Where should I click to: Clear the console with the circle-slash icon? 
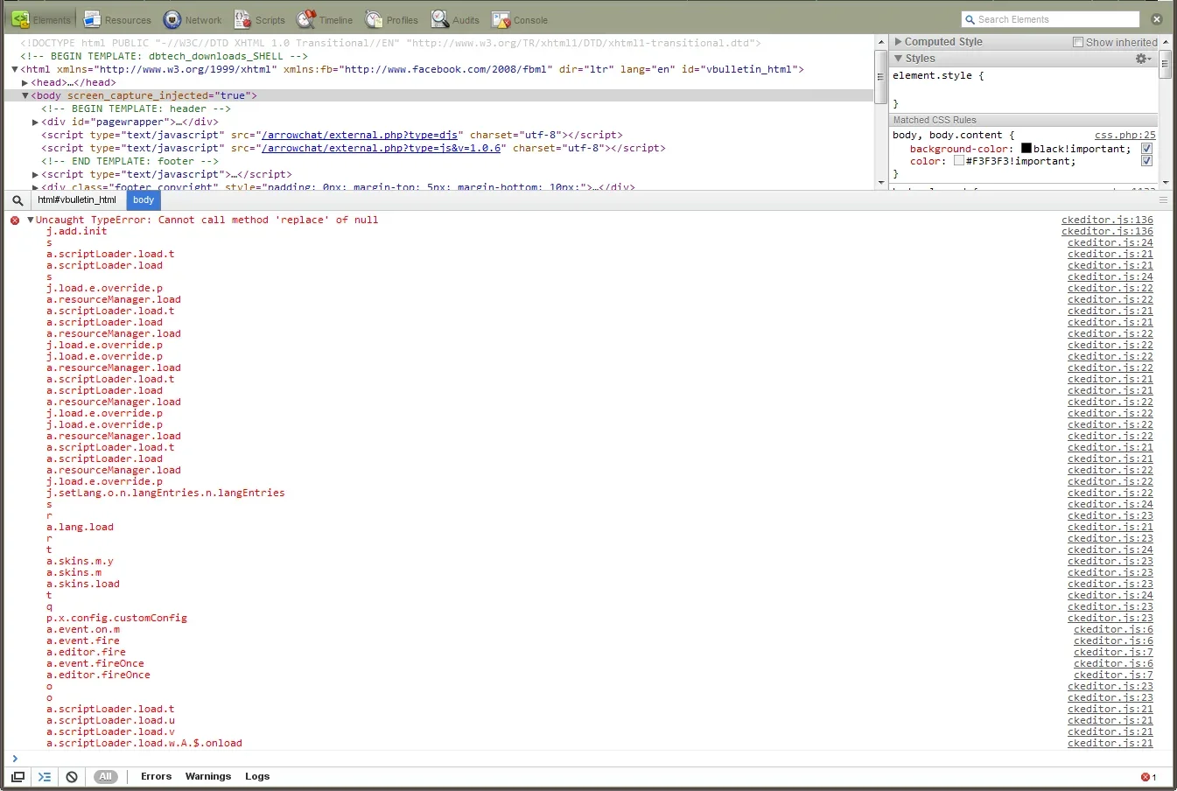pyautogui.click(x=71, y=776)
